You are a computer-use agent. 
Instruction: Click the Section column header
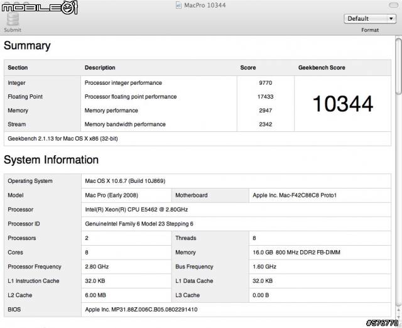click(18, 68)
